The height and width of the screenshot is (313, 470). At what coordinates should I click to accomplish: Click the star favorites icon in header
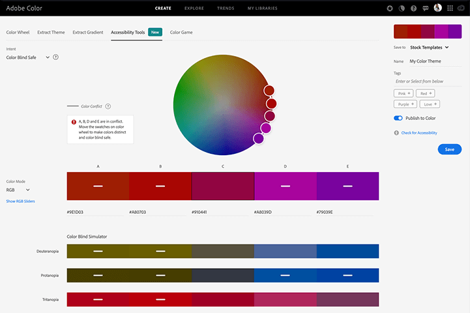point(390,8)
